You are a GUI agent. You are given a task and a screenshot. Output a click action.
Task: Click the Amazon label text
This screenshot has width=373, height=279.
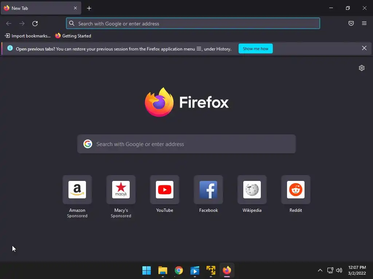point(77,210)
